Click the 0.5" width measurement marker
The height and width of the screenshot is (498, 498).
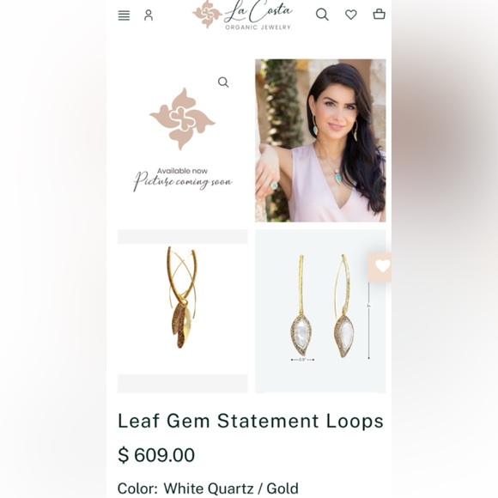tap(302, 360)
